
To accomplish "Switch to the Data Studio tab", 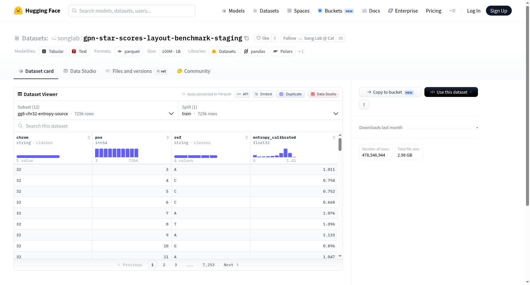I will pos(80,71).
